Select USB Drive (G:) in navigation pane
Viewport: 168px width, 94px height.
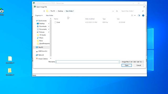click(43, 51)
